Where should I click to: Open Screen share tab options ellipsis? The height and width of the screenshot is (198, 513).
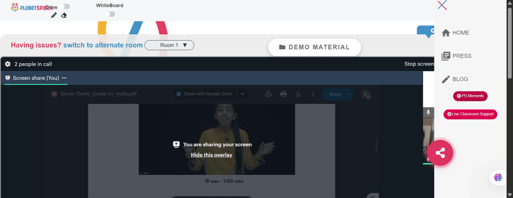64,78
